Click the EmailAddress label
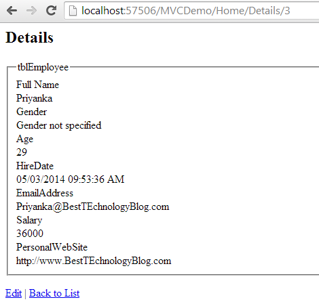 [45, 193]
